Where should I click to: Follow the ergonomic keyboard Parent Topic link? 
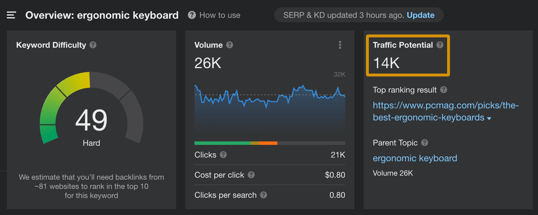pos(415,158)
